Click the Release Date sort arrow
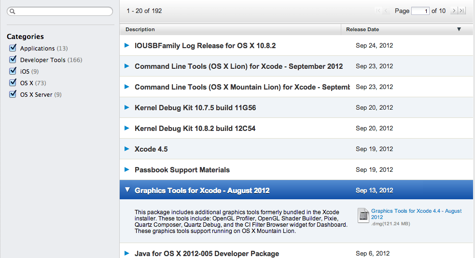This screenshot has width=475, height=258. point(459,29)
